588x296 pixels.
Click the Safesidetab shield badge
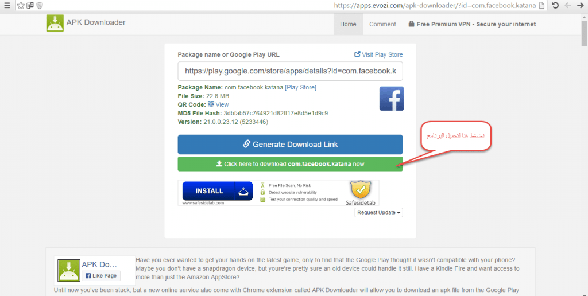(361, 190)
